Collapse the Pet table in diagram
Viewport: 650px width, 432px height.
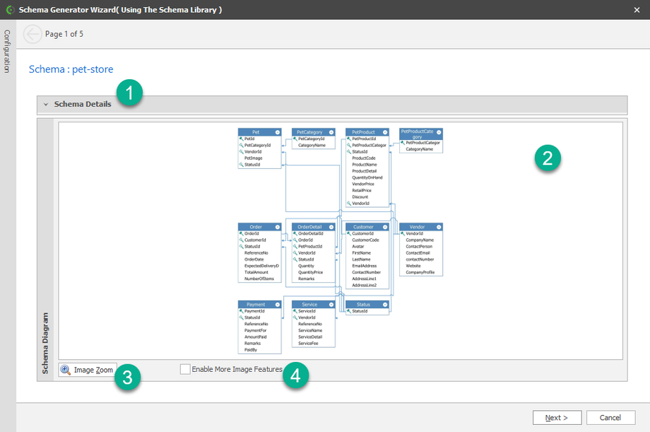tap(278, 132)
